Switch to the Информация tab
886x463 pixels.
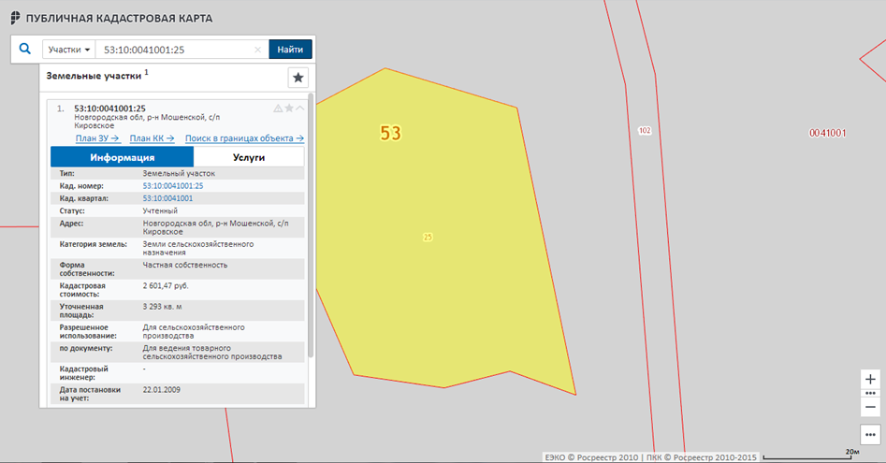click(x=122, y=157)
